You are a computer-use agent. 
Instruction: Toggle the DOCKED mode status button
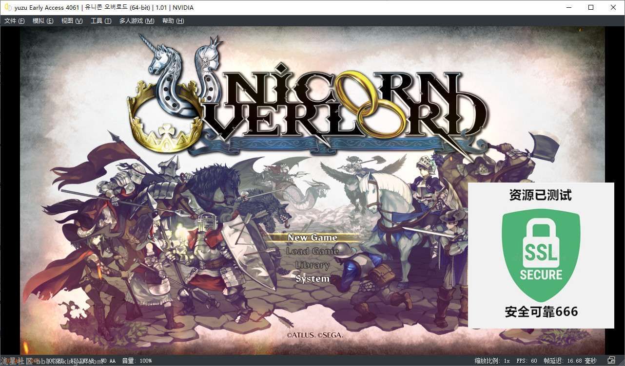tap(55, 361)
